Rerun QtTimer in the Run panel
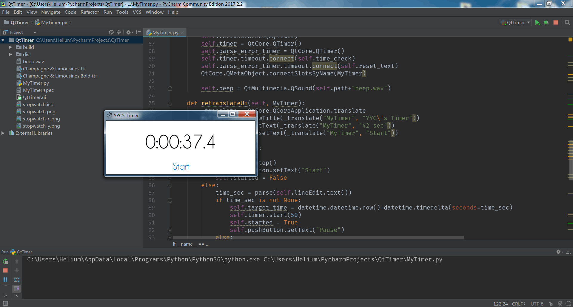The image size is (573, 307). point(5,261)
